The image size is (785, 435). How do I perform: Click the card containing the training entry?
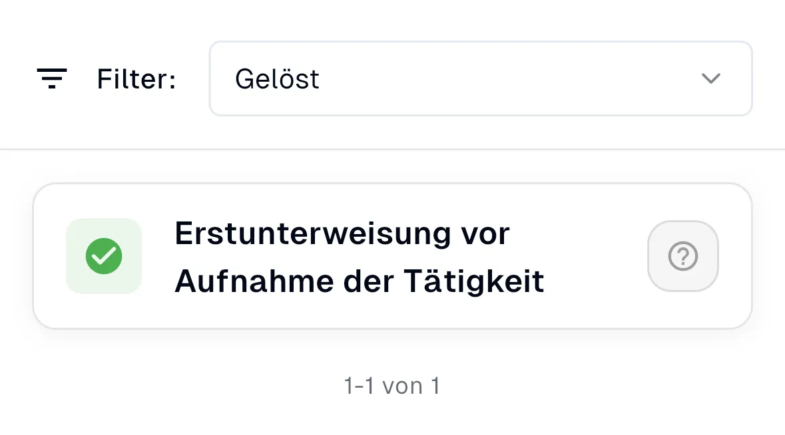coord(392,256)
